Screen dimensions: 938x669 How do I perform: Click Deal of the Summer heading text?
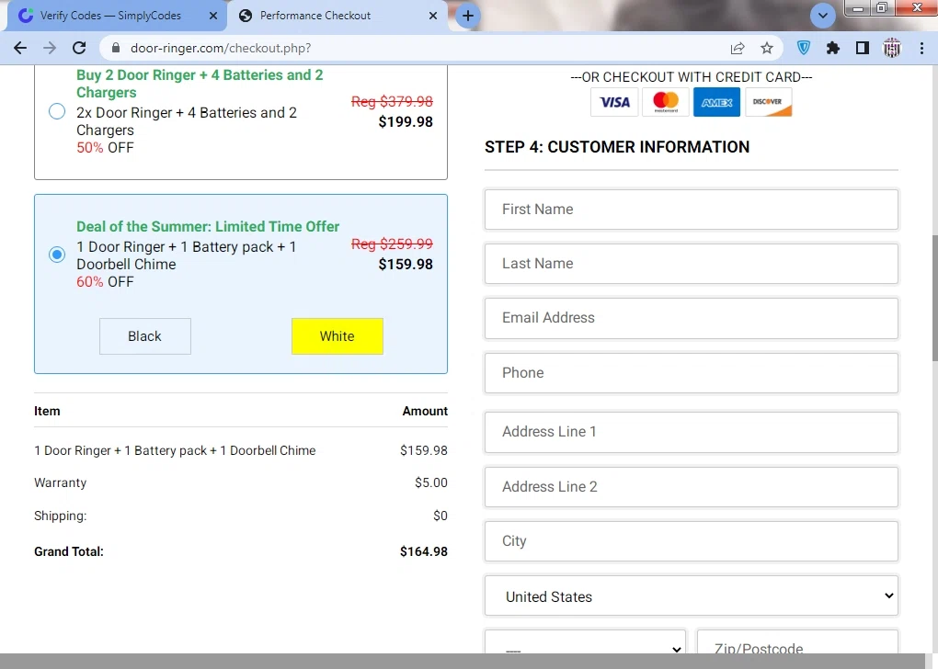[208, 227]
